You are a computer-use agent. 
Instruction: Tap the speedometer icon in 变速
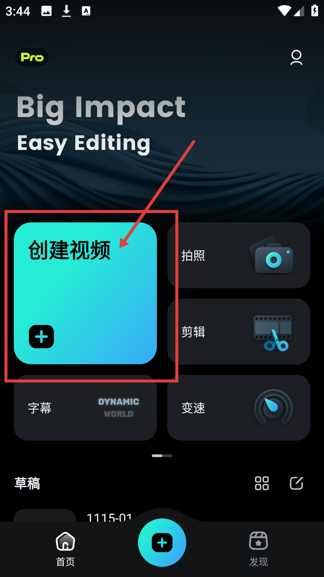coord(273,407)
